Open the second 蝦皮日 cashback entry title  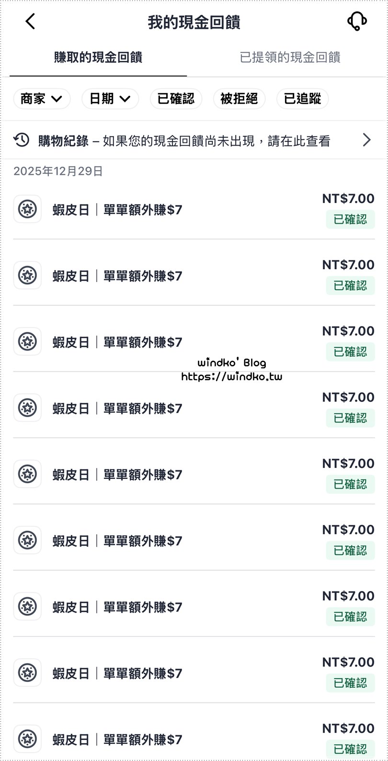(117, 276)
